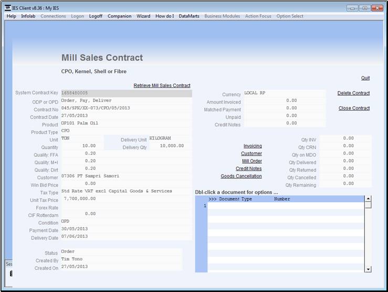Click the Quality M+I field
The image size is (388, 292).
126,161
